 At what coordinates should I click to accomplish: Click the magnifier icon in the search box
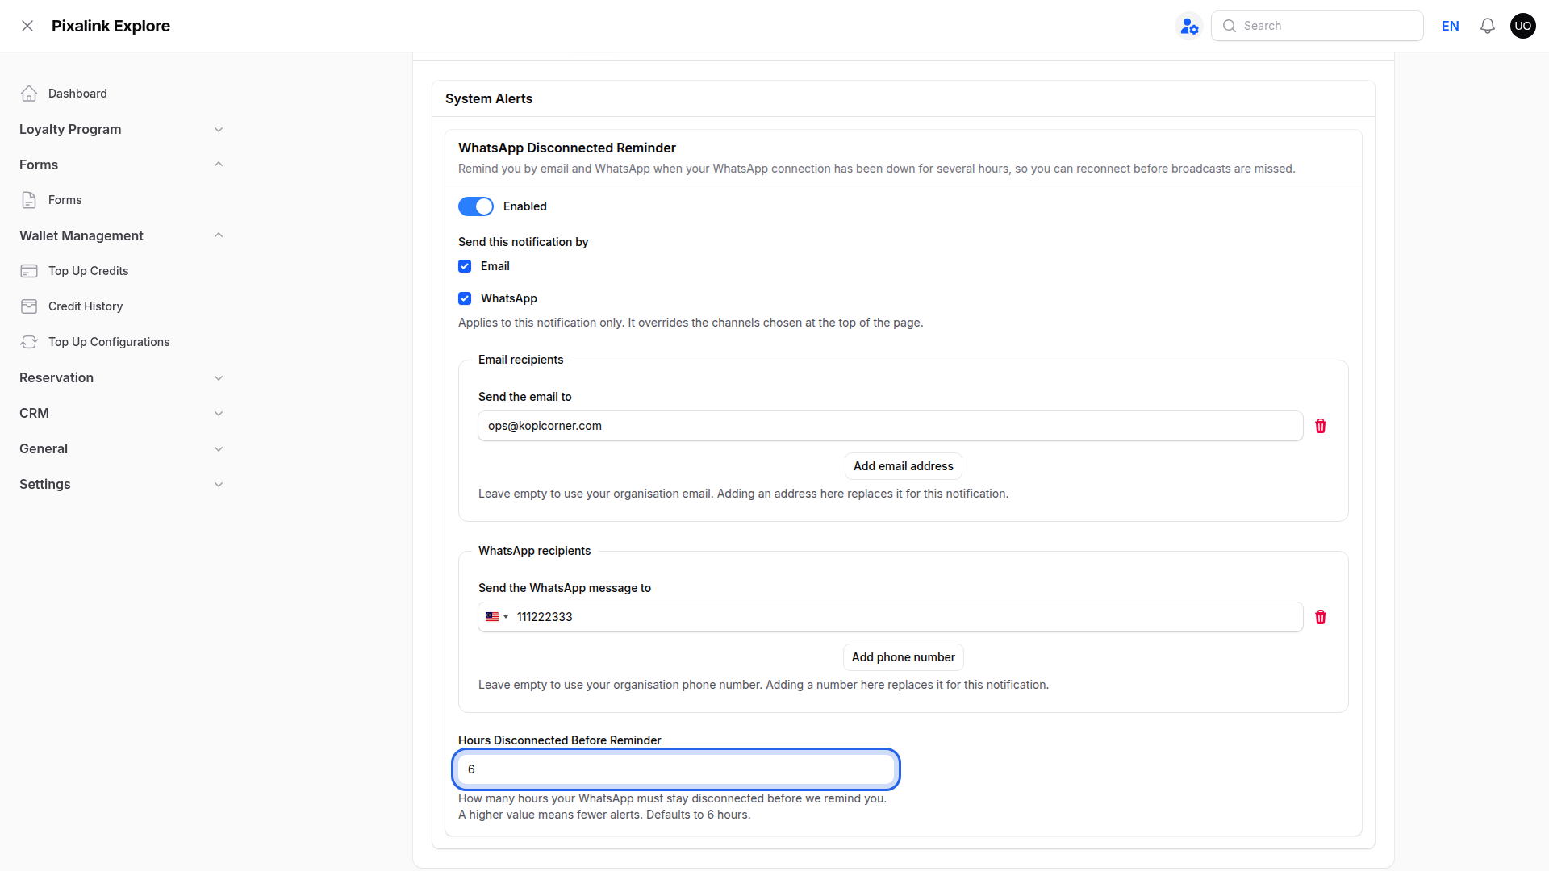coord(1230,26)
